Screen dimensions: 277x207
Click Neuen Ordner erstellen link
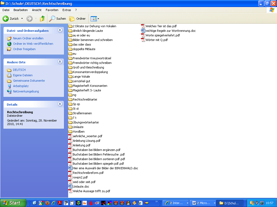(x=28, y=38)
